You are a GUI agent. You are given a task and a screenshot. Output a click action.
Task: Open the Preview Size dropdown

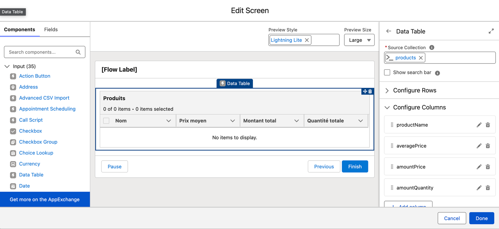coord(359,40)
